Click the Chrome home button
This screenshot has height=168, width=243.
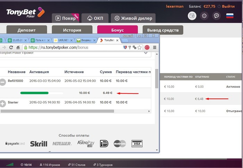pos(18,48)
